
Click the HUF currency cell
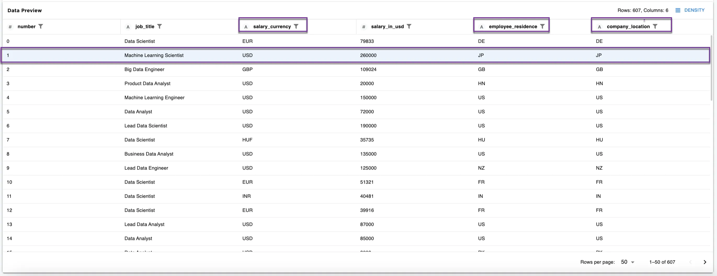tap(247, 140)
